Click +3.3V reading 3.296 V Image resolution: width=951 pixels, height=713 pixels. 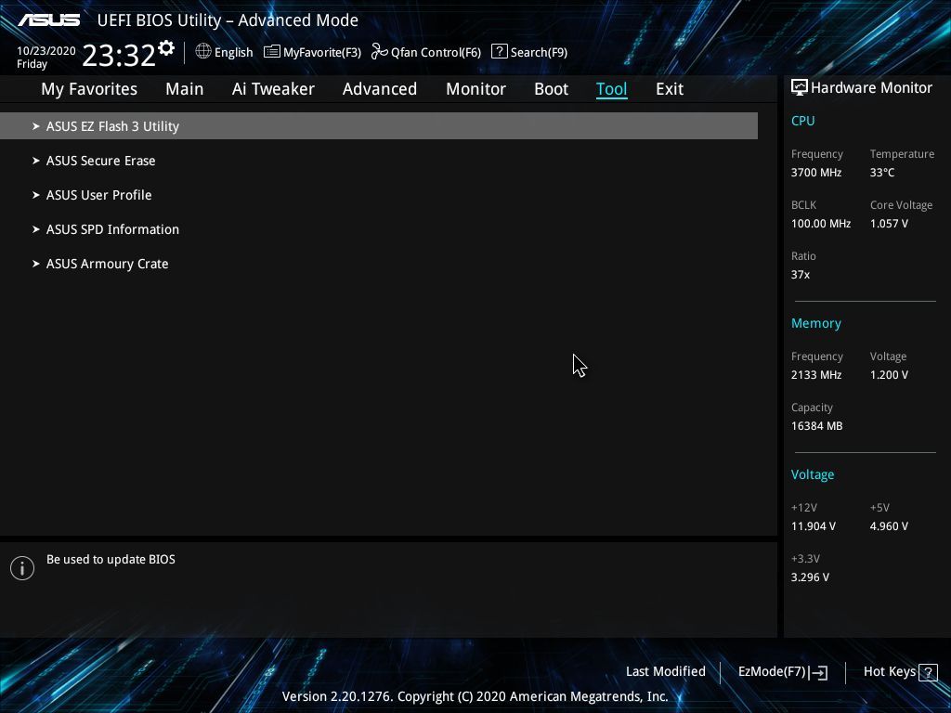(810, 577)
